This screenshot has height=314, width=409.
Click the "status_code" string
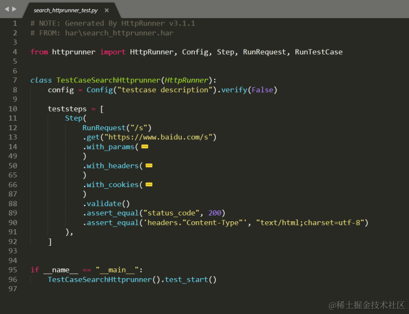click(172, 213)
